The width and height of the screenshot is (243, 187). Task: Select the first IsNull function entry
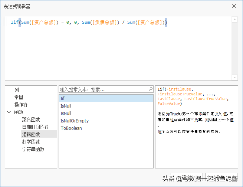point(66,106)
